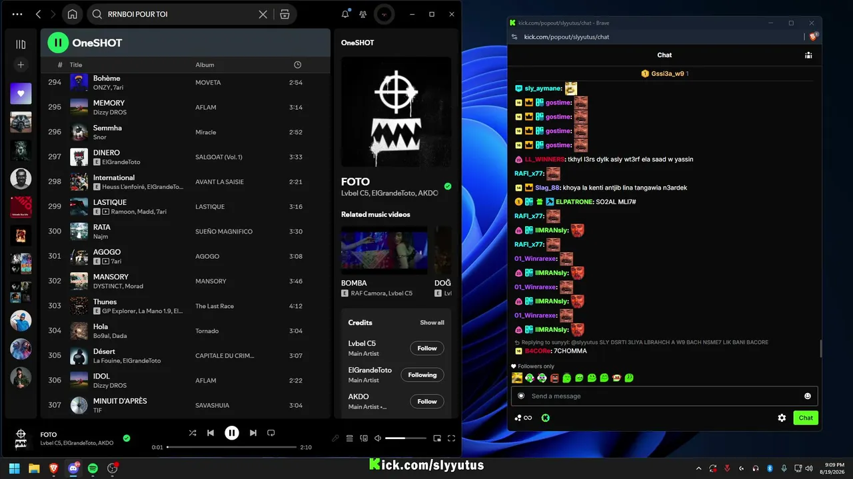Sort the track list by Title column
This screenshot has height=479, width=853.
[76, 65]
